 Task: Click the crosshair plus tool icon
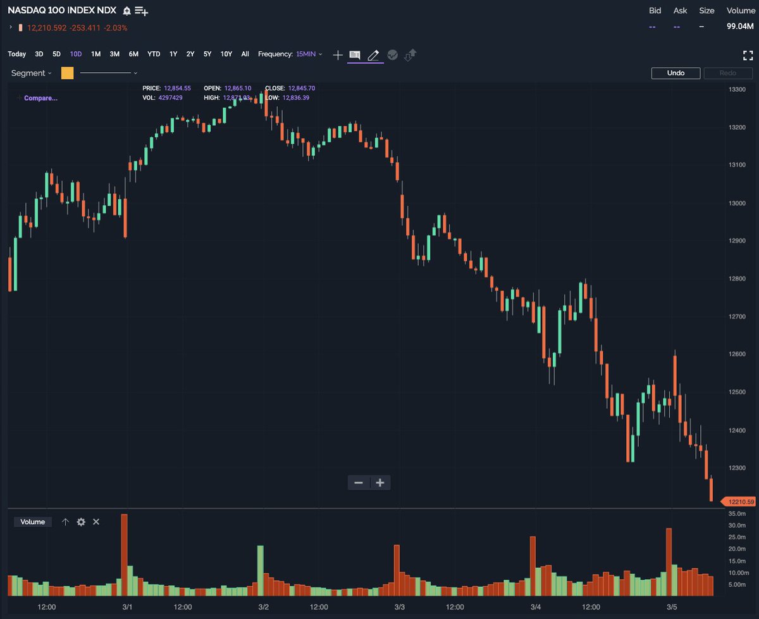(338, 55)
